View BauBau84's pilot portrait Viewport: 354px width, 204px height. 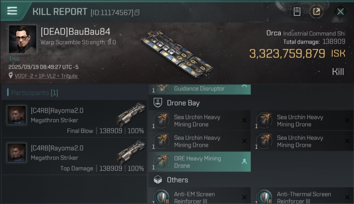[x=22, y=39]
